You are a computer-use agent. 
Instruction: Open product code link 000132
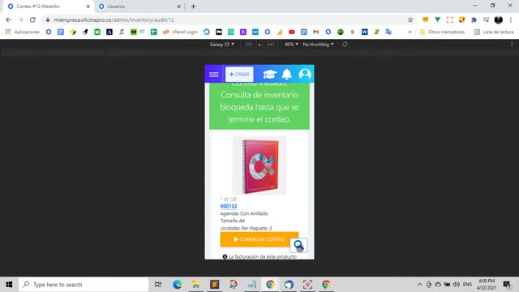point(229,206)
